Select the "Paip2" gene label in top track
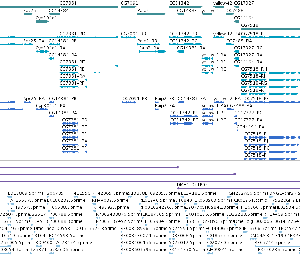 pyautogui.click(x=143, y=11)
